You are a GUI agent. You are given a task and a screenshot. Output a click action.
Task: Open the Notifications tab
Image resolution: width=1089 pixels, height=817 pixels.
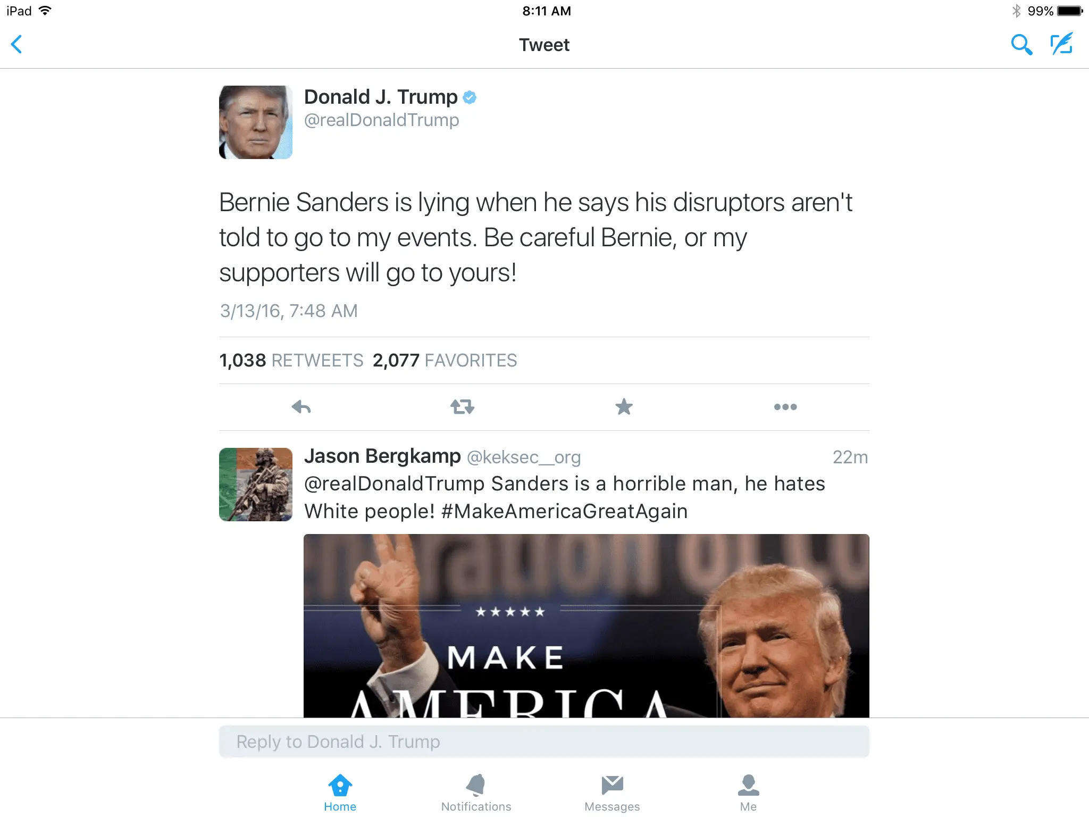476,793
